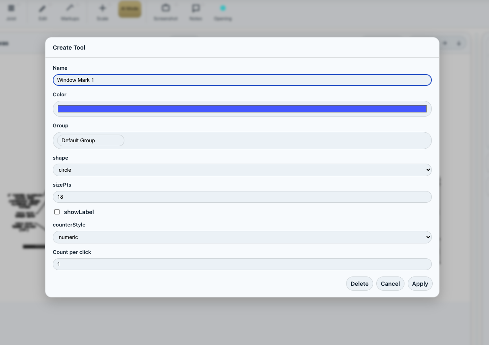Click the Scale plus icon
Screen dimensions: 489x345
click(x=103, y=8)
